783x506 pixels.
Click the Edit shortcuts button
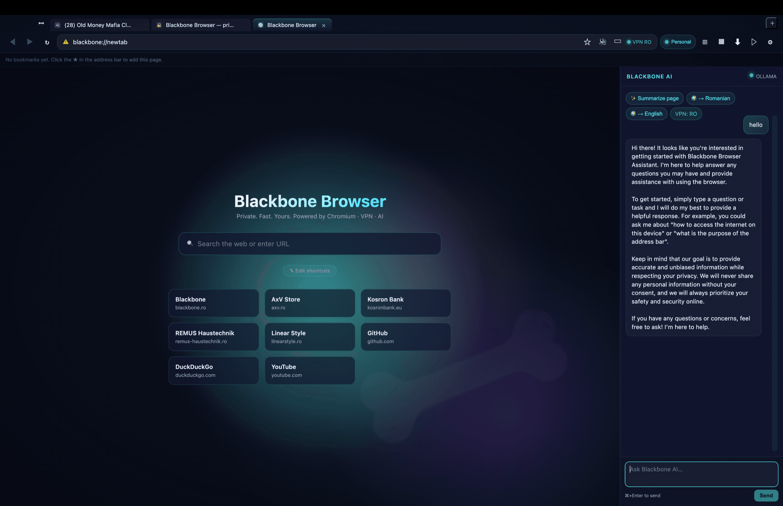point(310,271)
